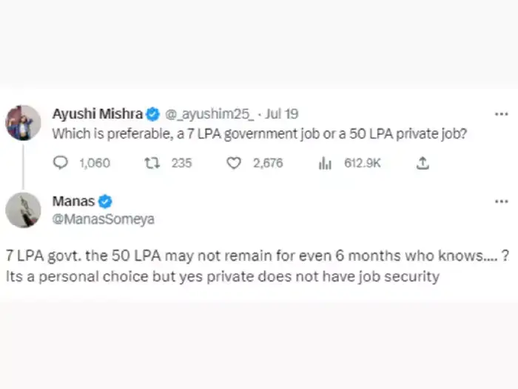This screenshot has width=518, height=389.
Task: Like Ayushi Mishra's tweet with heart icon
Action: [234, 163]
